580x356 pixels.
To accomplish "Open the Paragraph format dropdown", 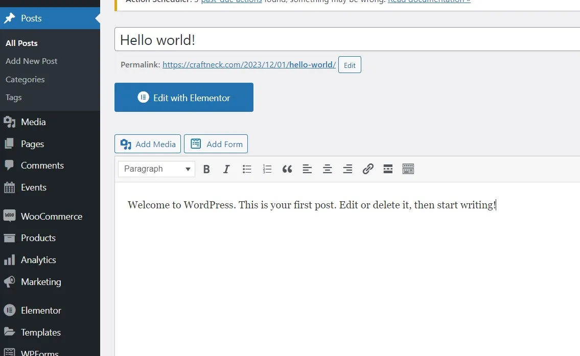I will 156,169.
